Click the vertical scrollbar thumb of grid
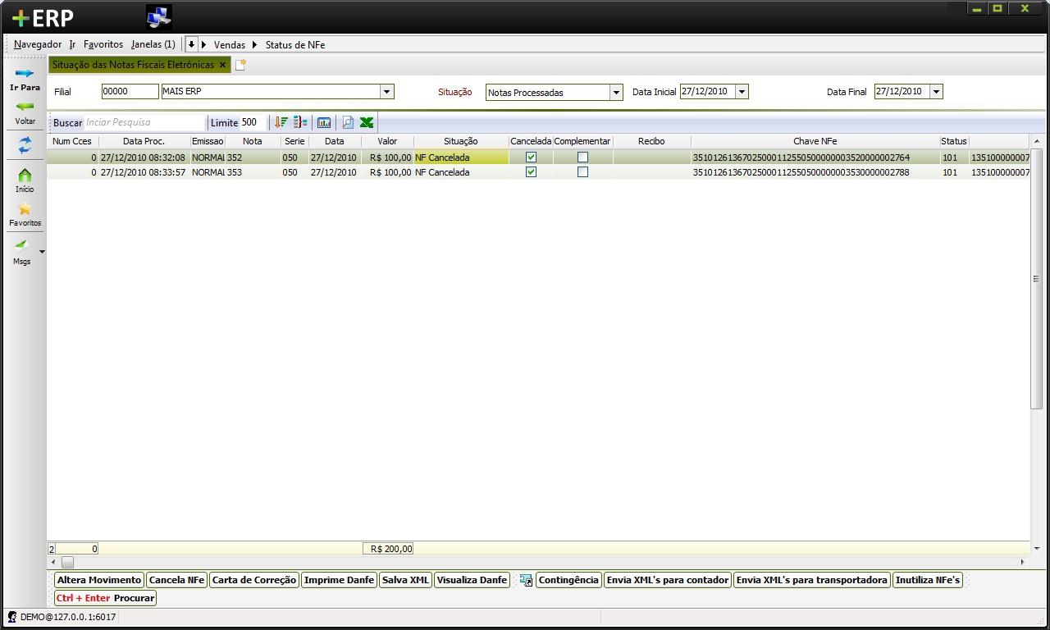This screenshot has width=1050, height=630. point(1036,279)
